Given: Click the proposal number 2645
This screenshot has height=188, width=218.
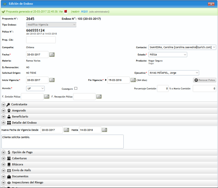Looking at the screenshot, I should point(30,19).
